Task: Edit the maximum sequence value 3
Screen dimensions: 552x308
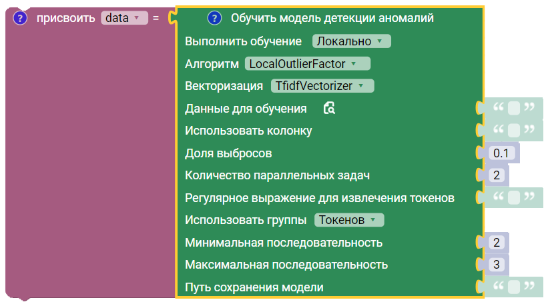Action: pyautogui.click(x=497, y=265)
